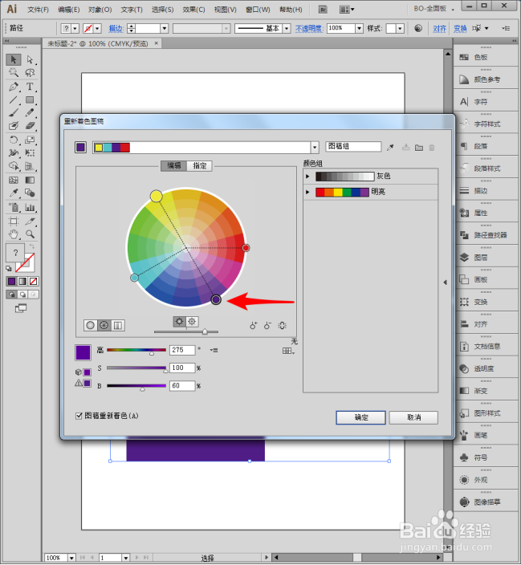
Task: Open the 窗口(W) menu
Action: (x=258, y=10)
